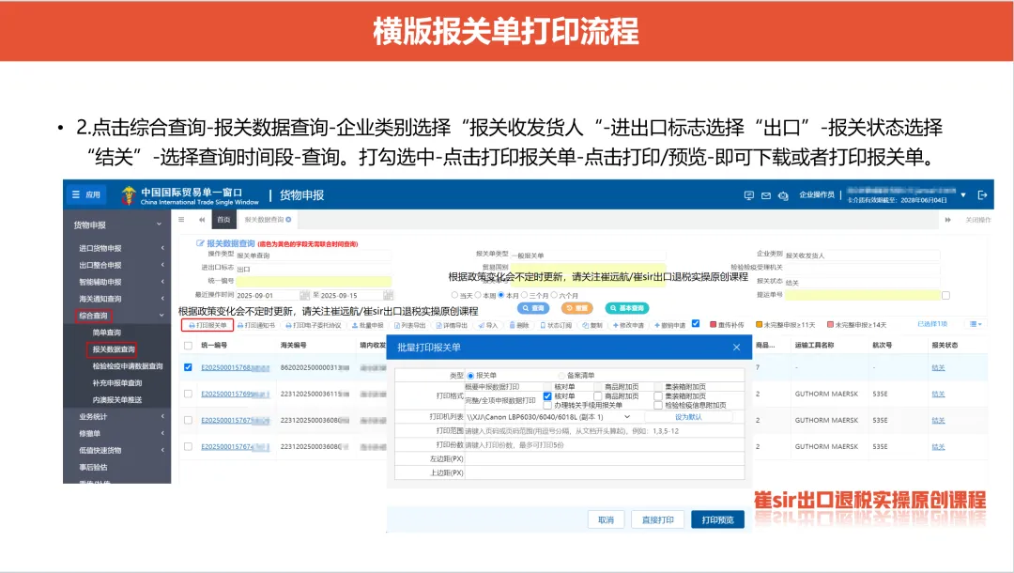This screenshot has width=1014, height=573.
Task: Click 打印电子委托协议 toolbar button
Action: coord(314,325)
